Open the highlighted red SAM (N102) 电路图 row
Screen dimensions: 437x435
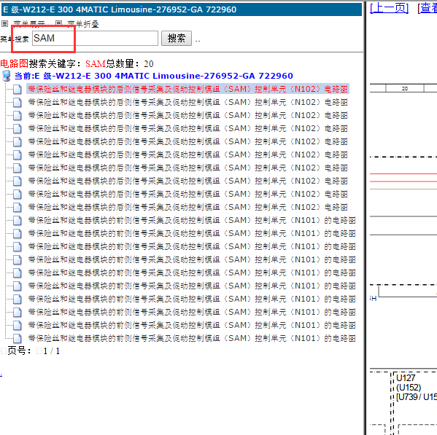(187, 89)
